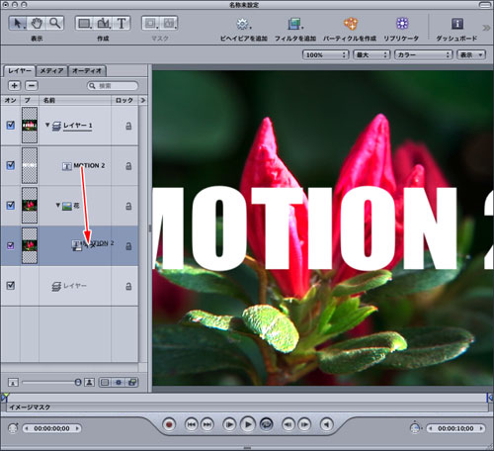Expand columns with arrow beside ロック header
This screenshot has height=451, width=494.
coord(143,100)
